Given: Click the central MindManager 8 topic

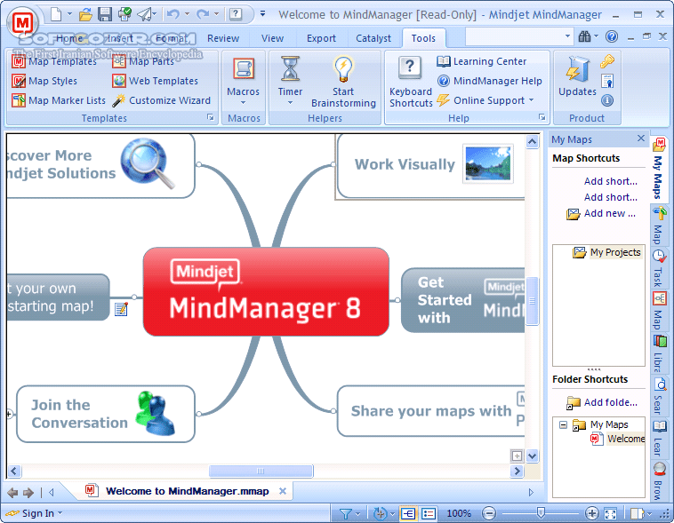Looking at the screenshot, I should pyautogui.click(x=266, y=291).
